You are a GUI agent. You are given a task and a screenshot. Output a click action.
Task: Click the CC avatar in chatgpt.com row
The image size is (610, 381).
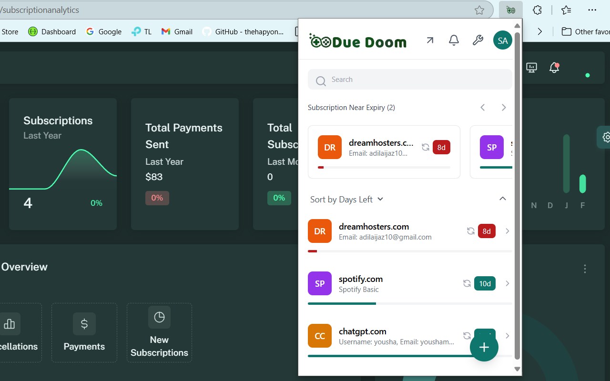pos(320,336)
